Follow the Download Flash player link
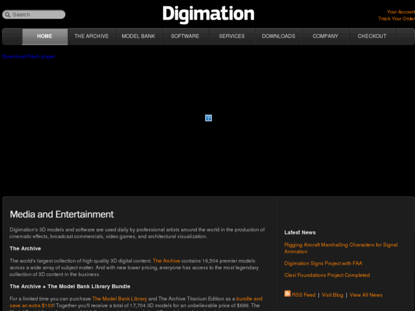The width and height of the screenshot is (415, 311). 29,56
